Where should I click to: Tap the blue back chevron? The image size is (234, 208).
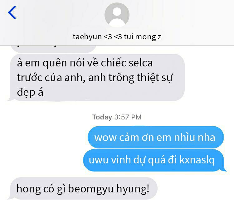(12, 12)
